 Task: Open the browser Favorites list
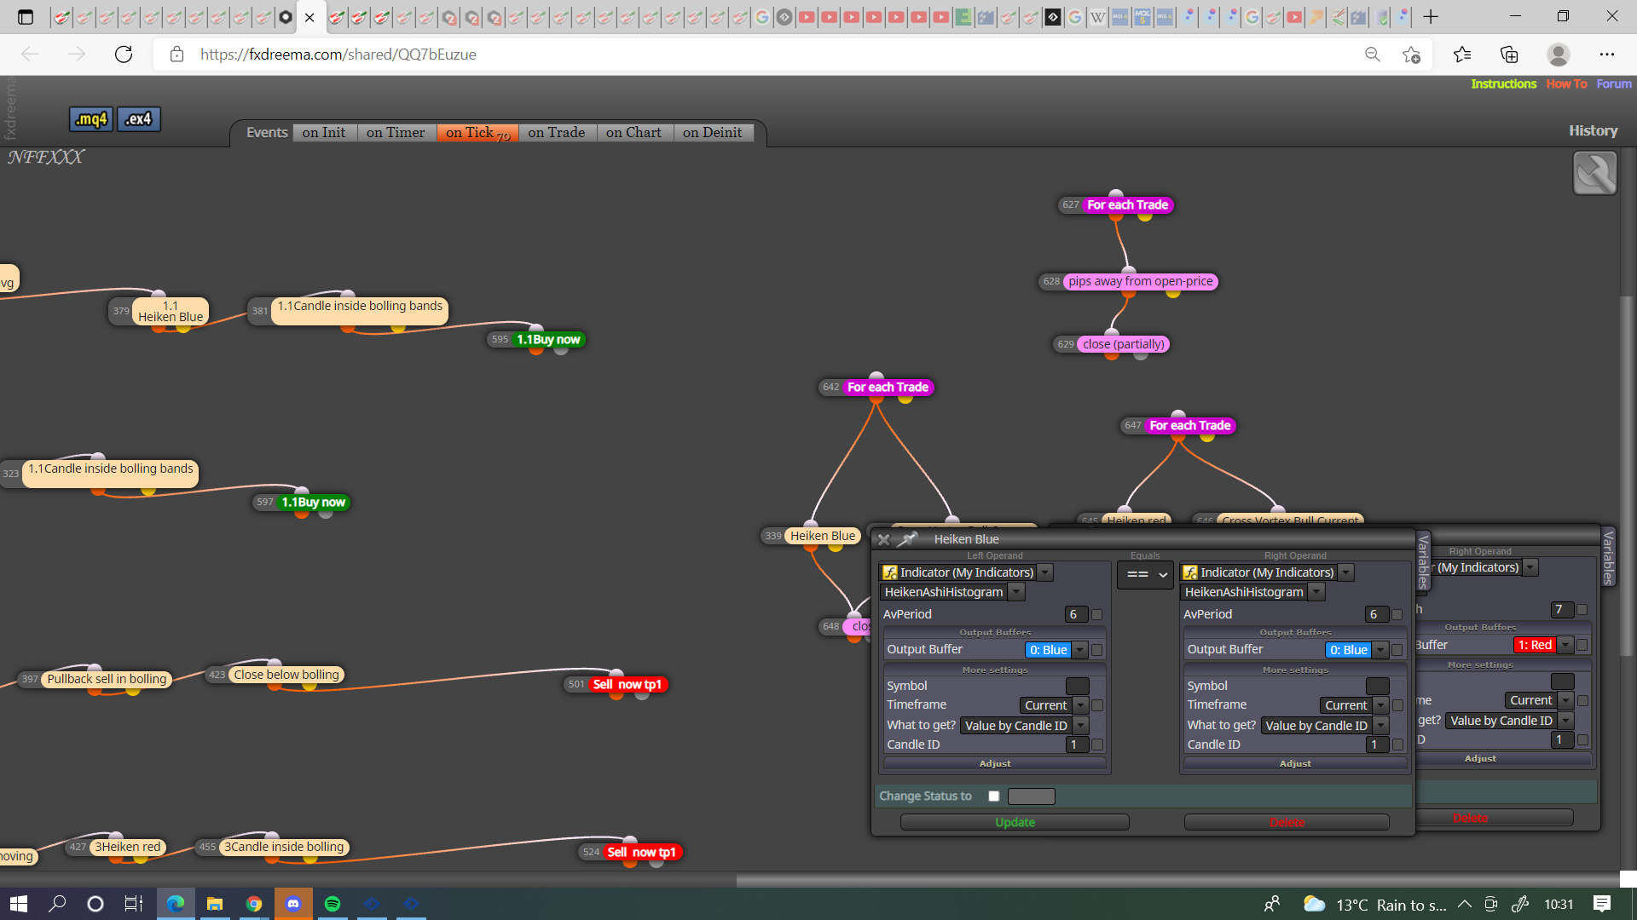click(1462, 55)
